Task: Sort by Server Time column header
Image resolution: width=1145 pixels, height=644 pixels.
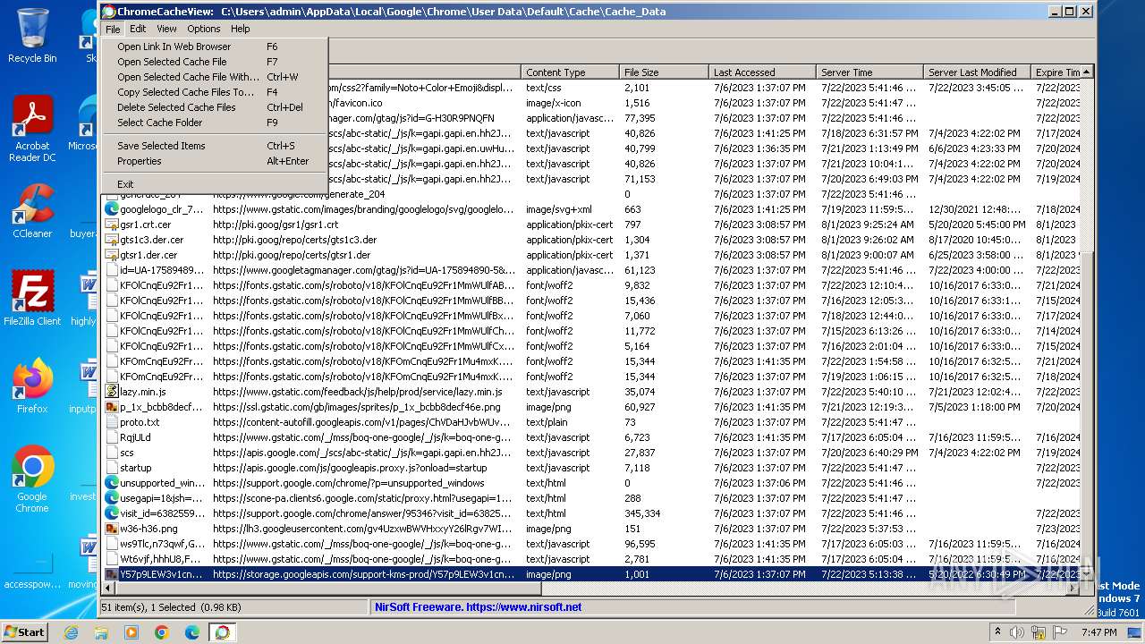Action: click(869, 72)
